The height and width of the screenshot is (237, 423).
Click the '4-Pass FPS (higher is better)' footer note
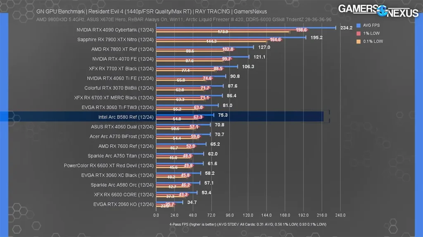(248, 224)
